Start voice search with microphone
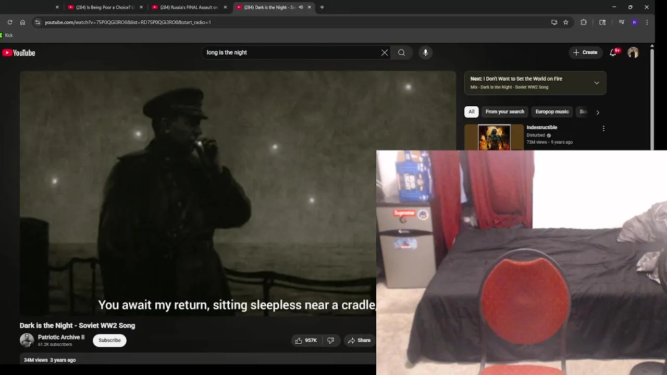 426,53
